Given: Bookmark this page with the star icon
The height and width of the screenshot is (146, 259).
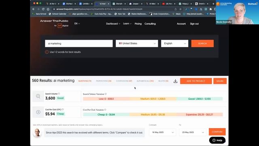Looking at the screenshot, I should [x=180, y=9].
